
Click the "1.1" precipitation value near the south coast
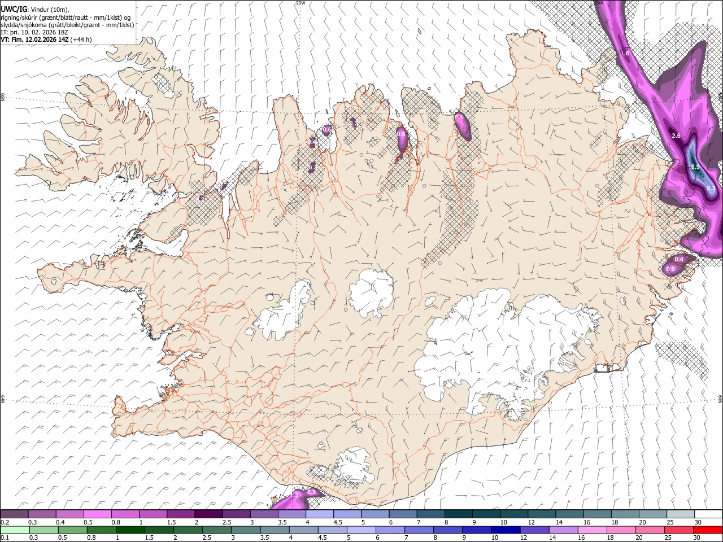311,492
